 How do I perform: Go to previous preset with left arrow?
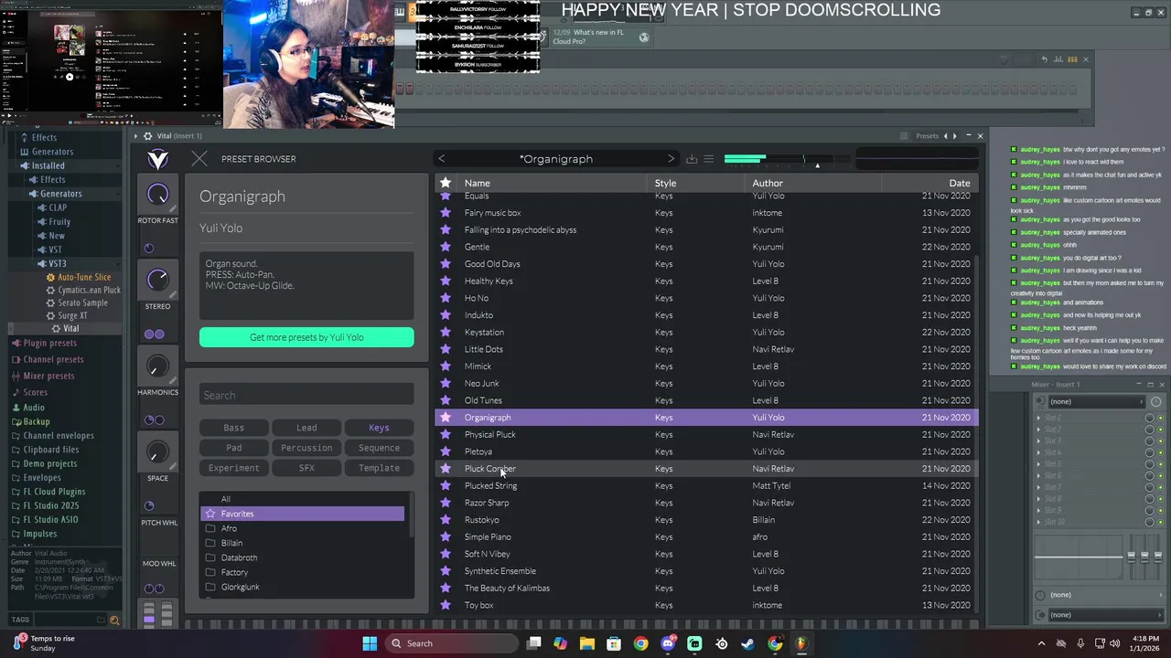point(442,159)
